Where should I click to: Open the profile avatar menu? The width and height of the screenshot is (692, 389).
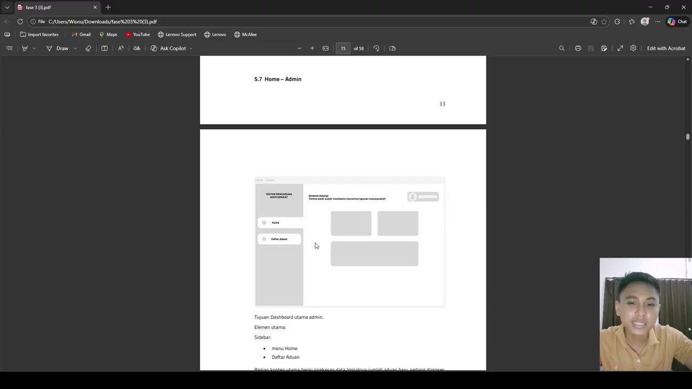coord(644,22)
